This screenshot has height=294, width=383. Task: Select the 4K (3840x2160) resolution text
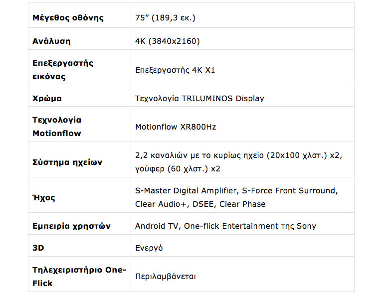[x=167, y=41]
